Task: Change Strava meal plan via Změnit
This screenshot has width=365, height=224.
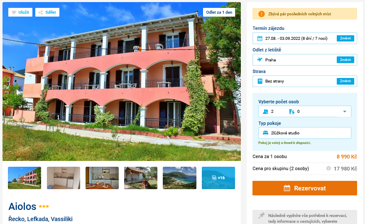Action: [x=345, y=81]
